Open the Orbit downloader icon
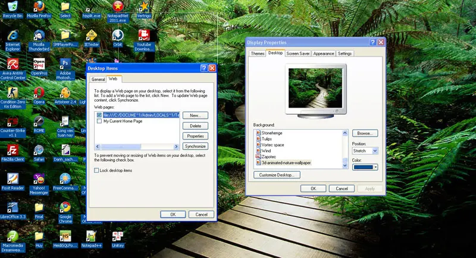The image size is (476, 258). (117, 38)
